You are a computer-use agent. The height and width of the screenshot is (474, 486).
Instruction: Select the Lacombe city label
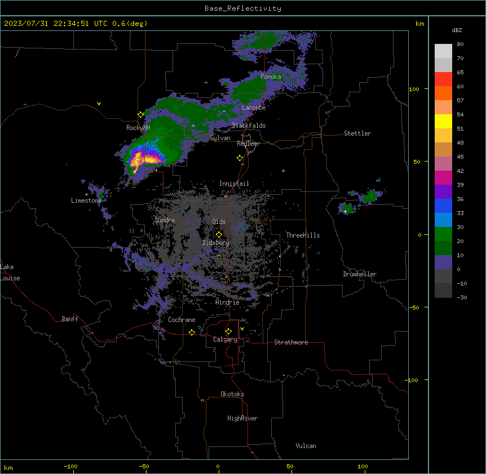point(254,108)
